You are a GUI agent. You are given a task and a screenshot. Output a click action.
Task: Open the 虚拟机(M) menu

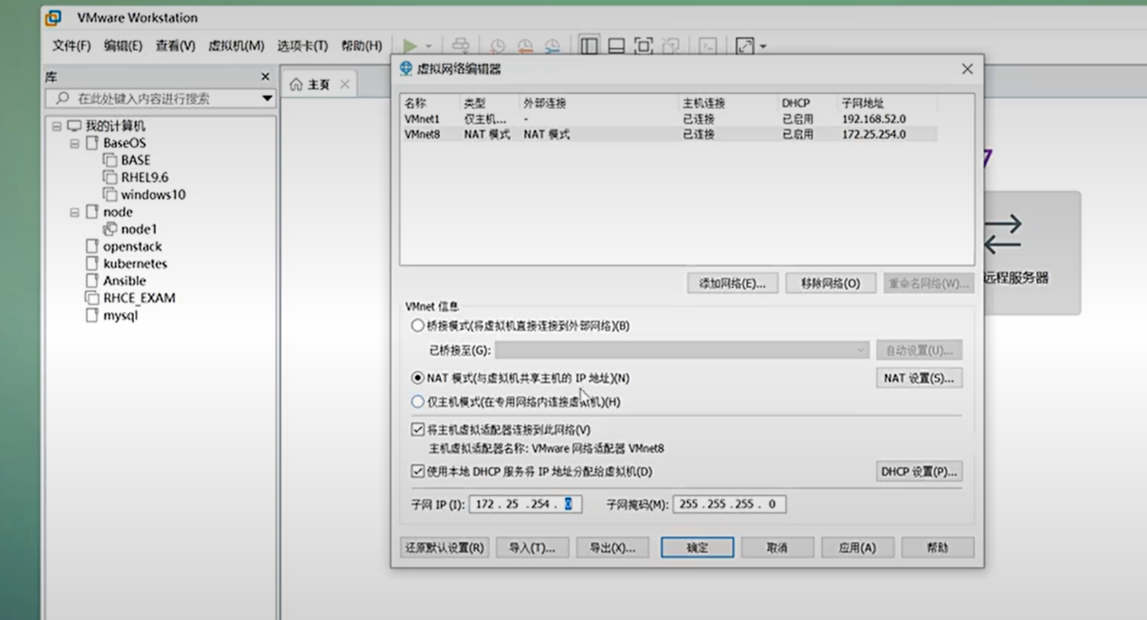coord(236,46)
